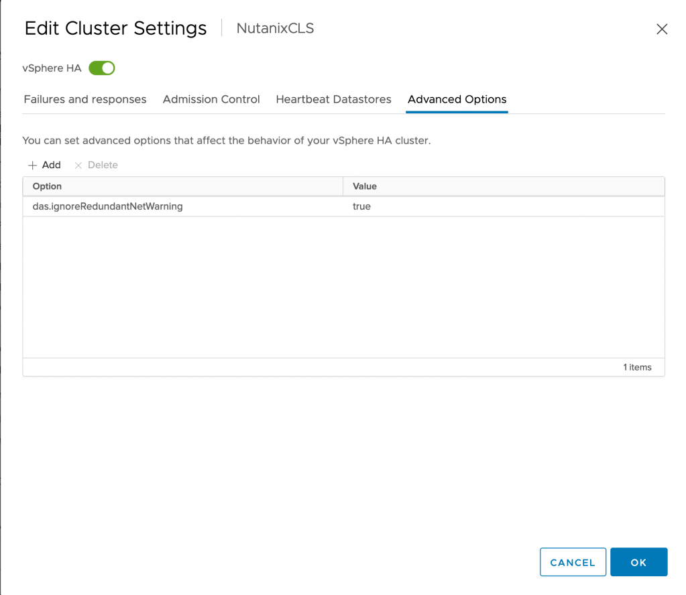686x595 pixels.
Task: Click the true value cell
Action: point(361,206)
